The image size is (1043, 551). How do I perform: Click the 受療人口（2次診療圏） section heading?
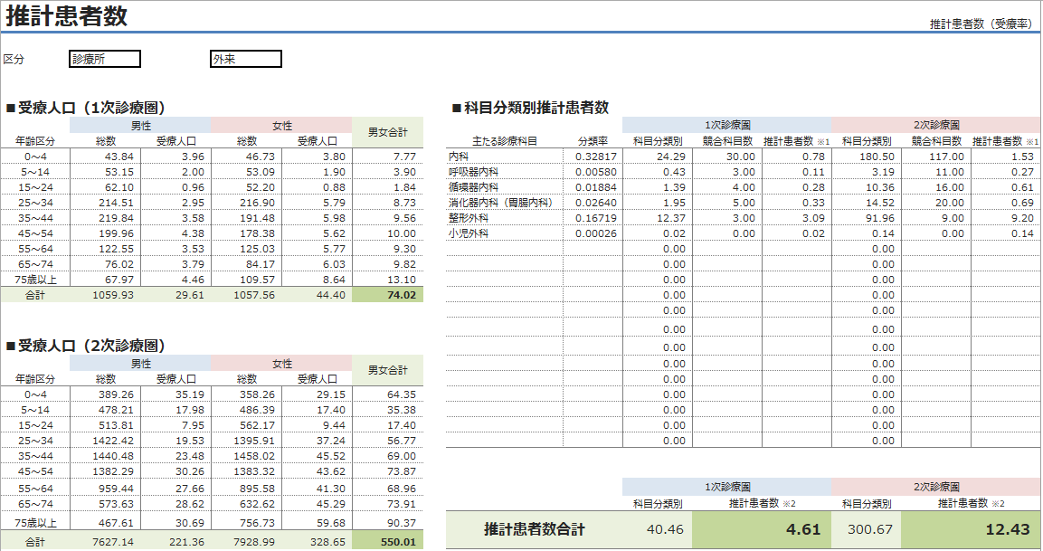tap(86, 346)
